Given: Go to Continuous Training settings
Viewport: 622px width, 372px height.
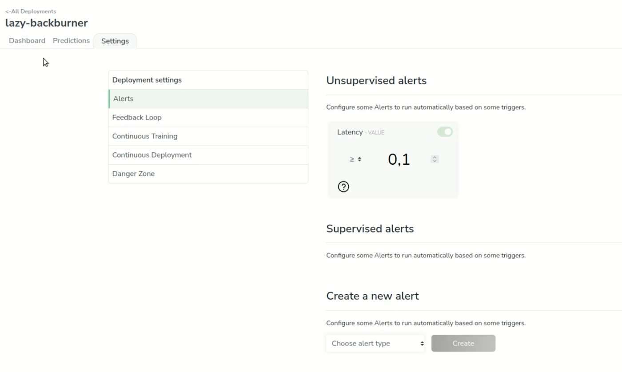Looking at the screenshot, I should 208,136.
